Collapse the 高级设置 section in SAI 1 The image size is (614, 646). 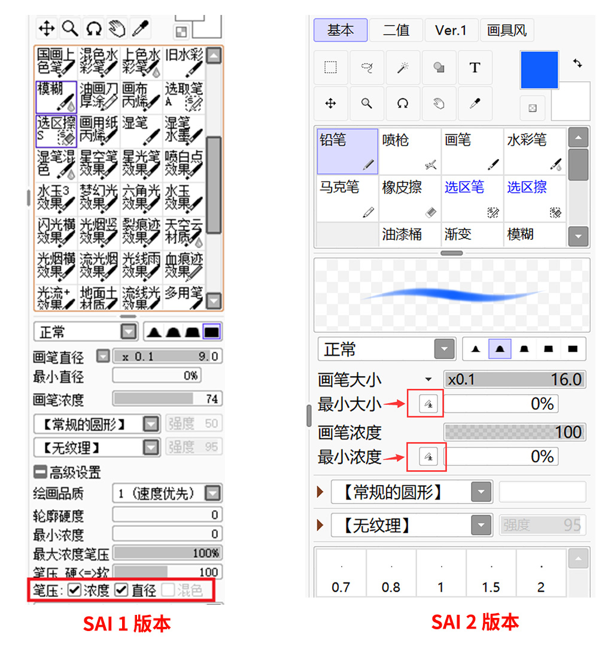tap(40, 472)
